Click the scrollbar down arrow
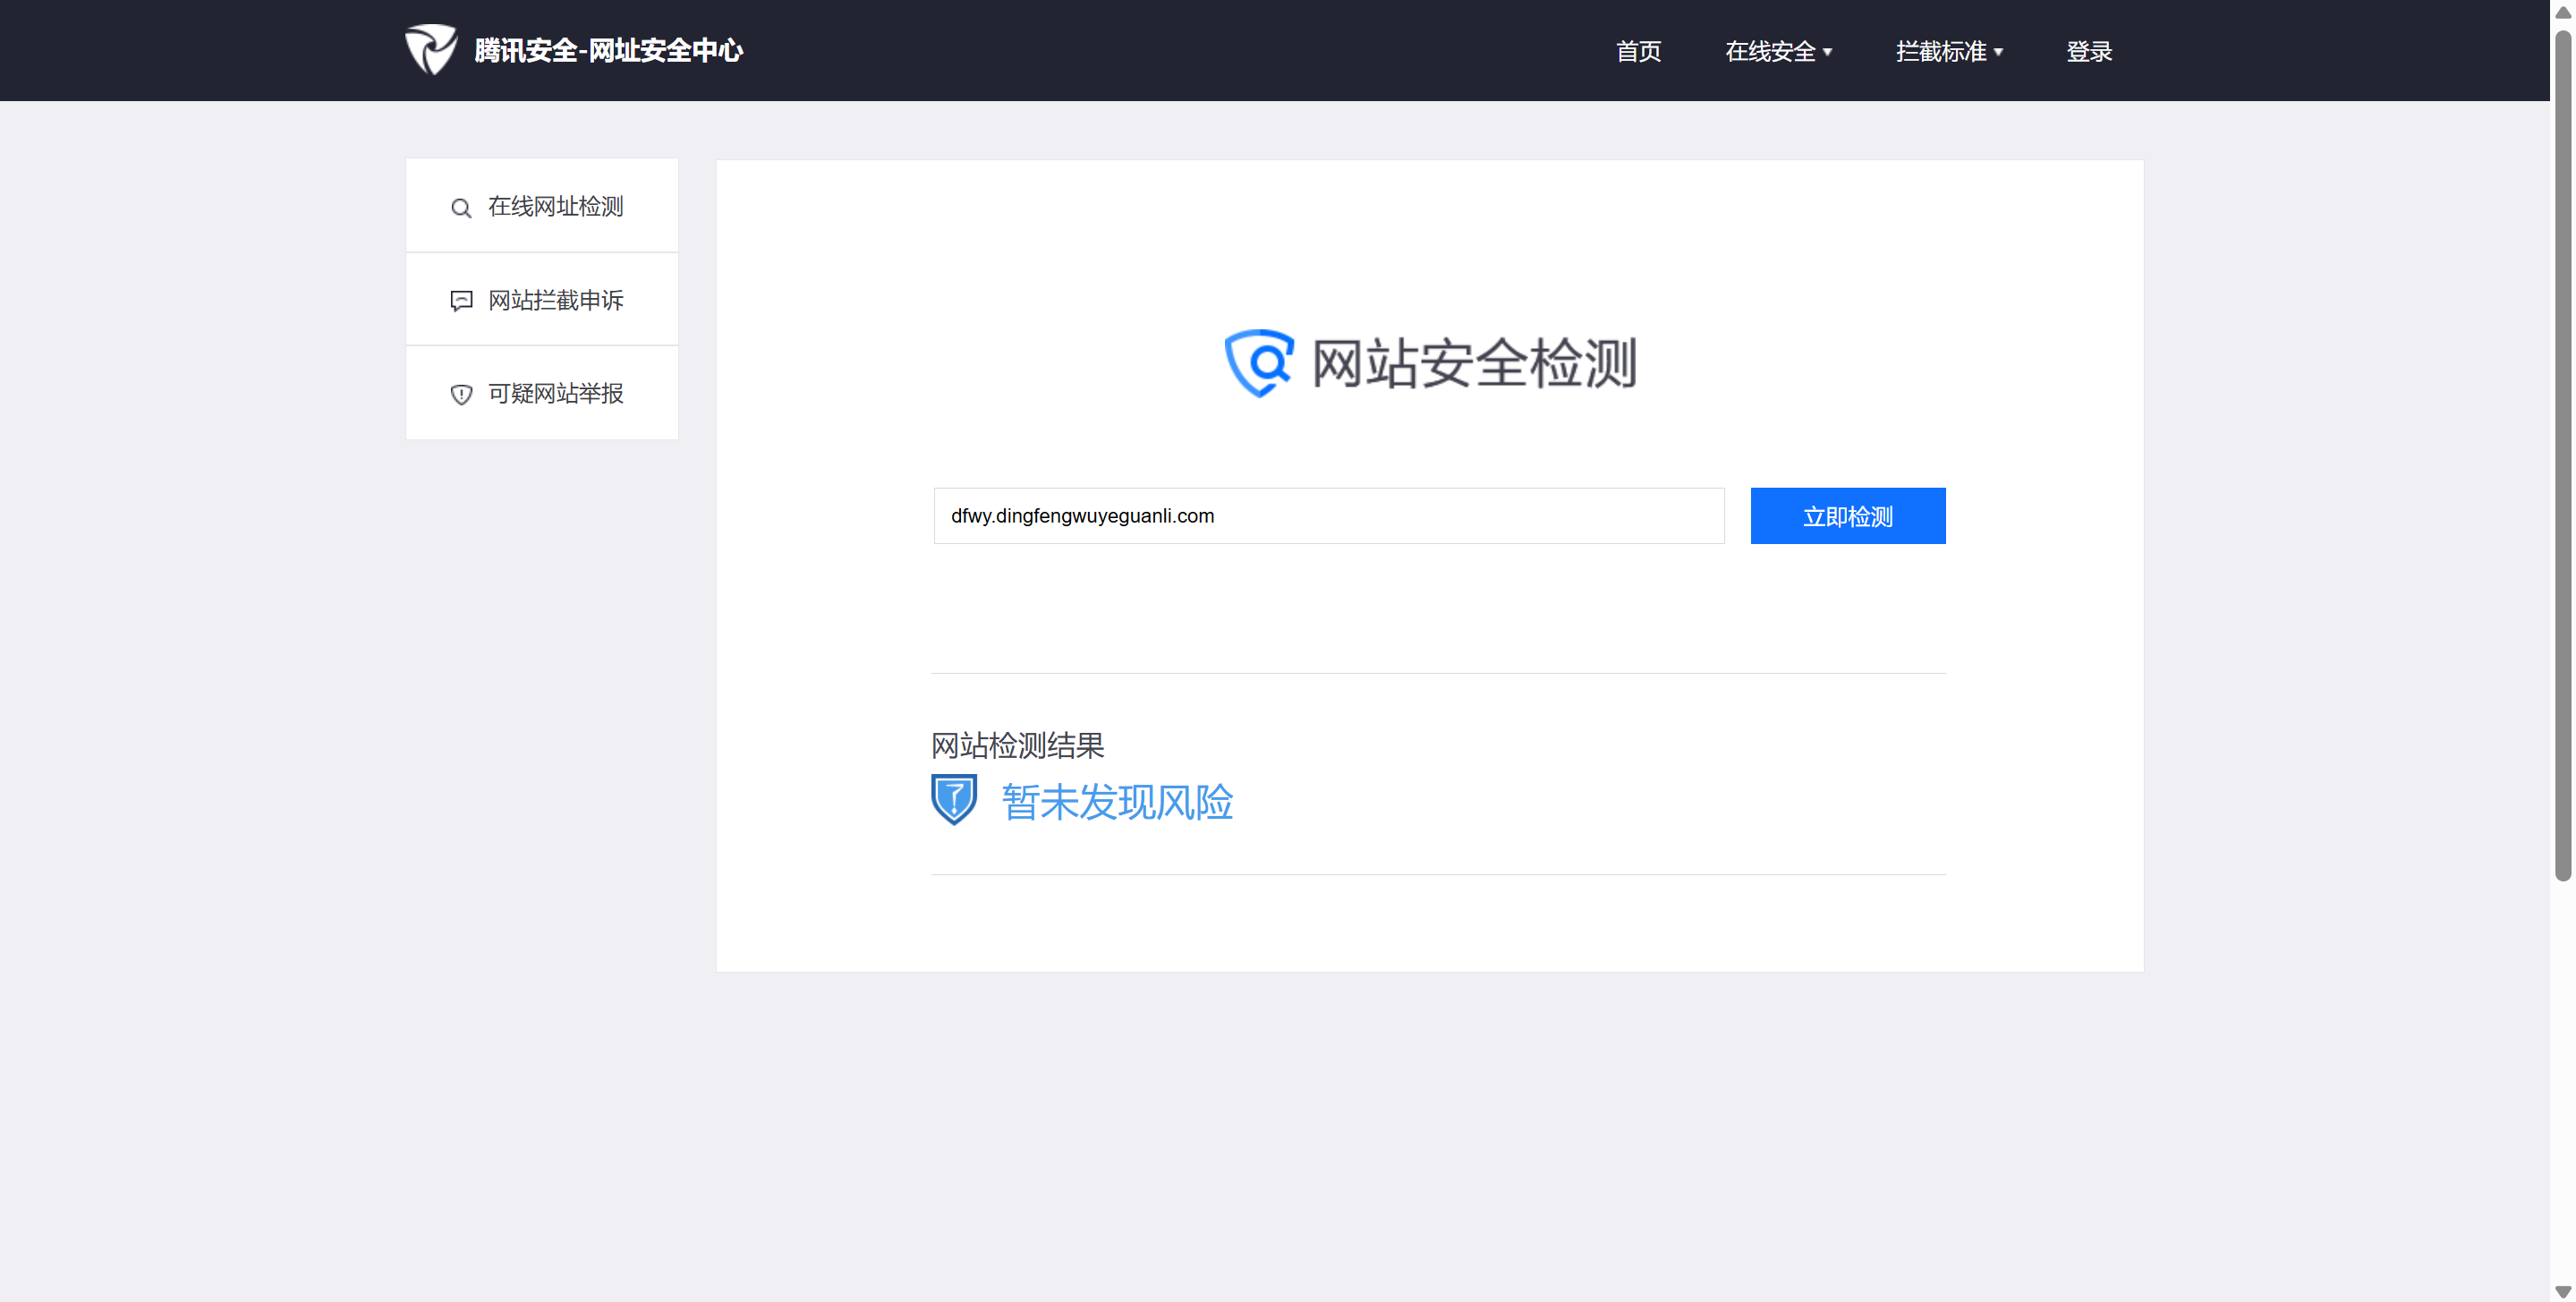This screenshot has width=2576, height=1302. click(x=2563, y=1291)
